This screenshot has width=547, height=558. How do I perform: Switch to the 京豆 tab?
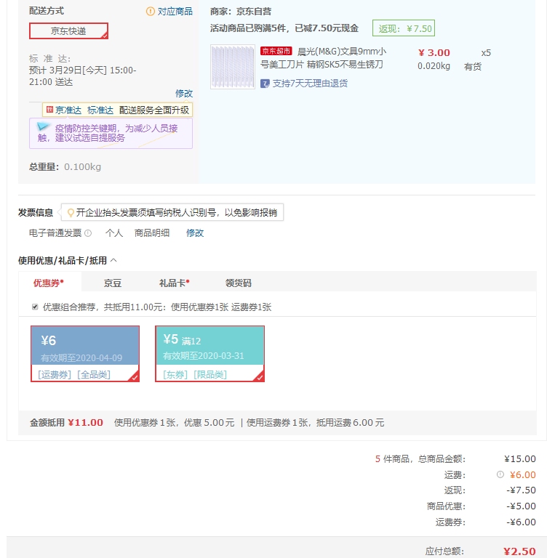(113, 283)
